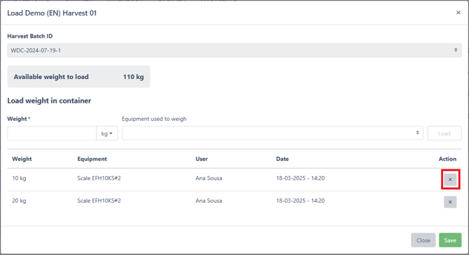
Task: Open the Harvest Batch ID dropdown
Action: coord(234,50)
